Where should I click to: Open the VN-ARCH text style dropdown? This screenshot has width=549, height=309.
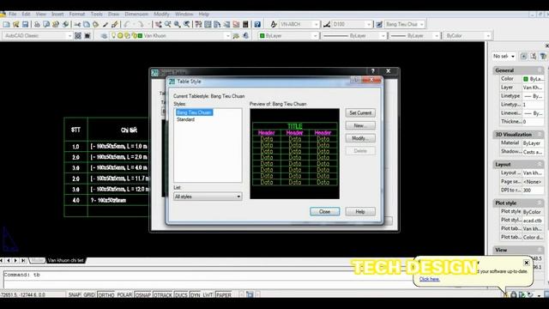(x=317, y=24)
